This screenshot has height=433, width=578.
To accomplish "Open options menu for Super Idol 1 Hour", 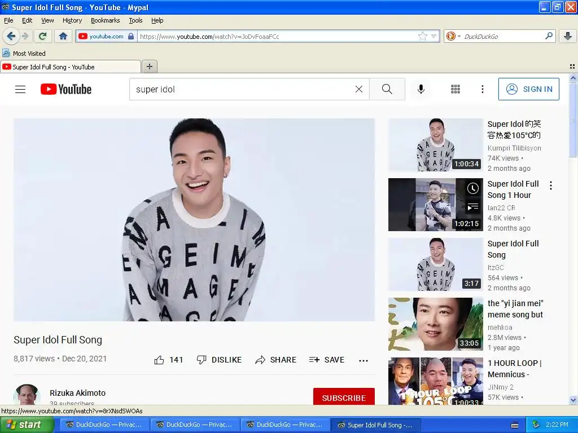I will (551, 185).
